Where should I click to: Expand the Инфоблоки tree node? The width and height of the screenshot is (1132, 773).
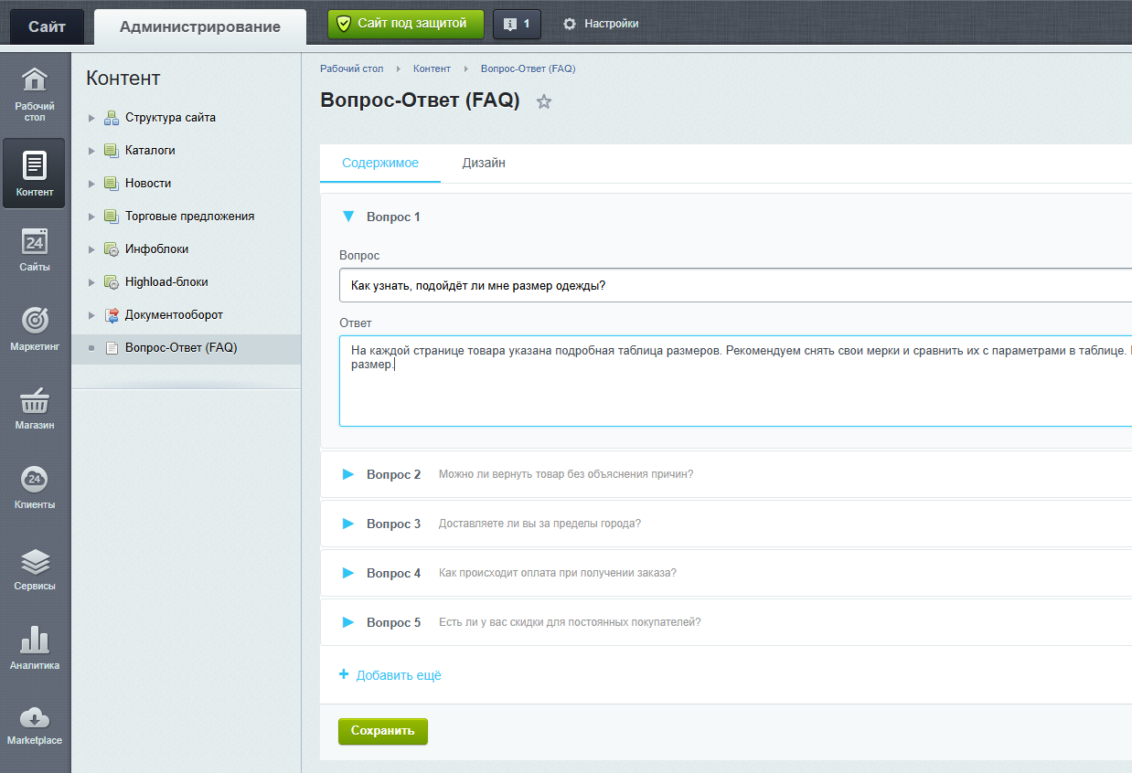pos(91,249)
